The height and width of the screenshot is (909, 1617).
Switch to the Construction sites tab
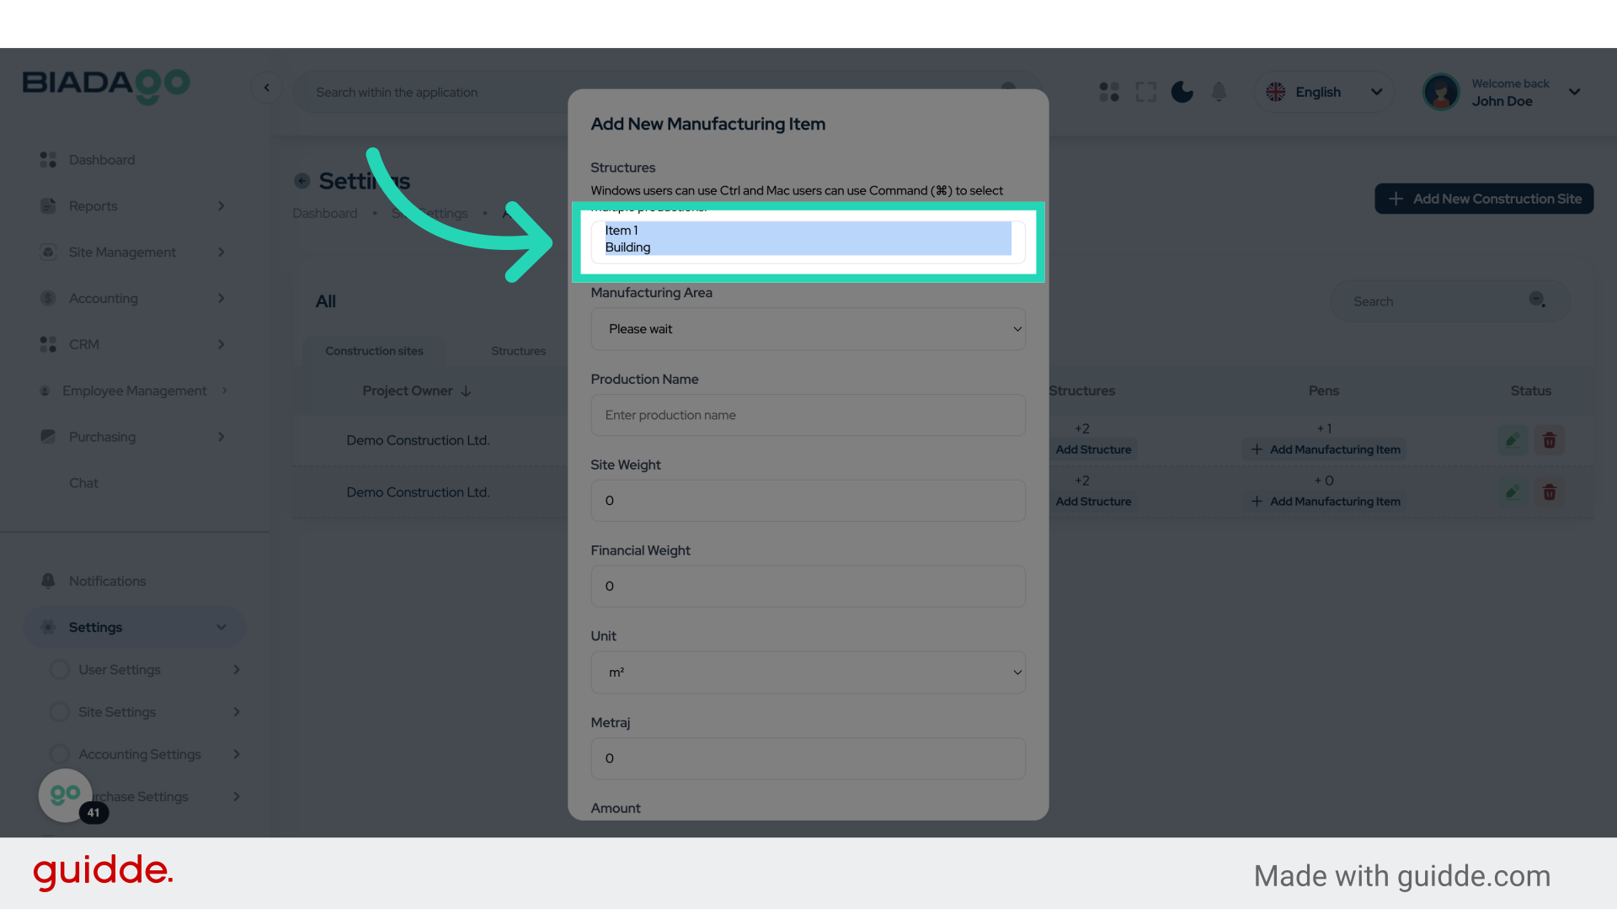(x=374, y=351)
